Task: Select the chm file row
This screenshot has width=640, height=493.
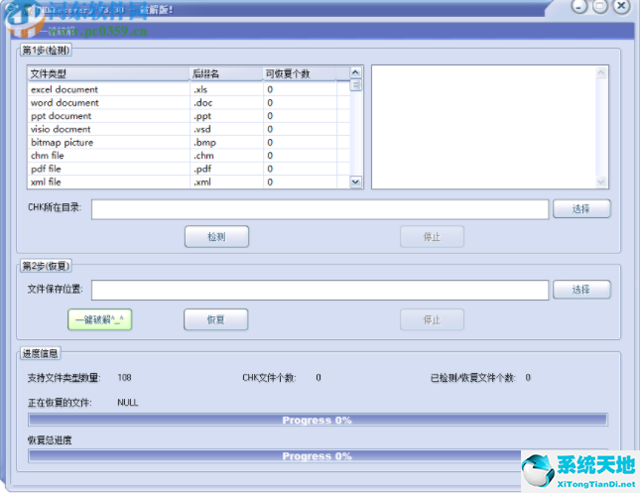Action: tap(189, 156)
